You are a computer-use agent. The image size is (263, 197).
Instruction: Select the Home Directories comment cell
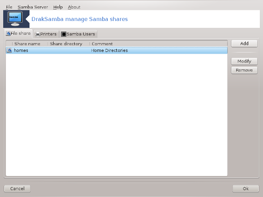pos(109,50)
